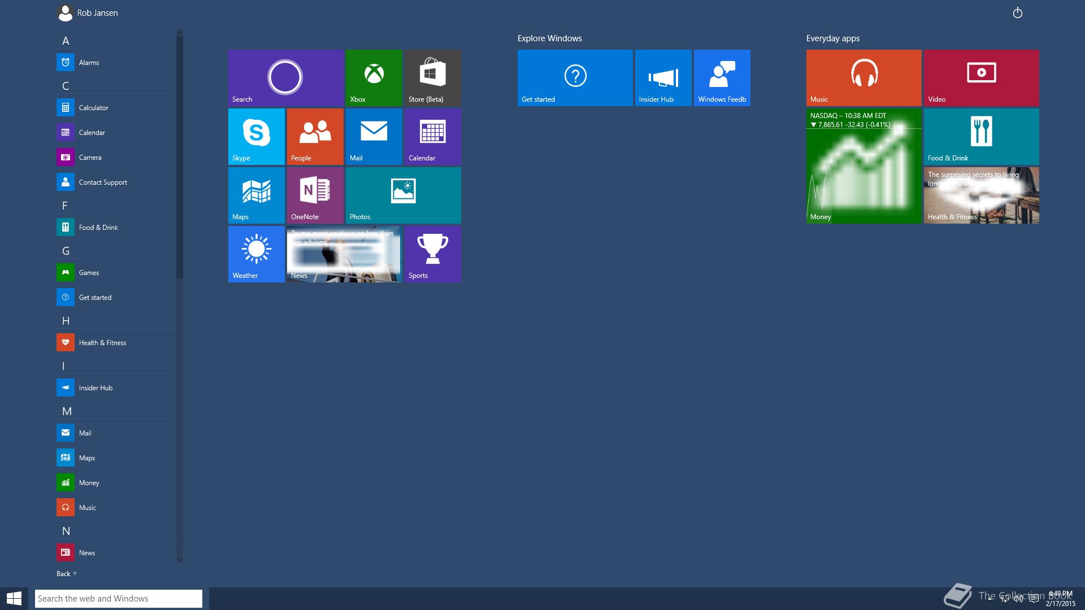This screenshot has height=610, width=1085.
Task: Open the Search (Cortana) tile
Action: tap(285, 78)
